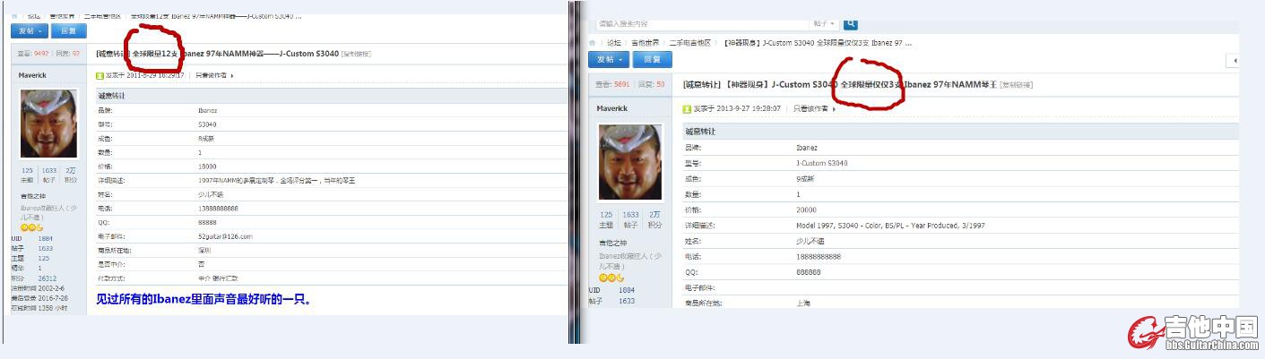This screenshot has width=1265, height=359.
Task: Click the right thread title 【神器现身】J-Custom S3040
Action: [840, 84]
